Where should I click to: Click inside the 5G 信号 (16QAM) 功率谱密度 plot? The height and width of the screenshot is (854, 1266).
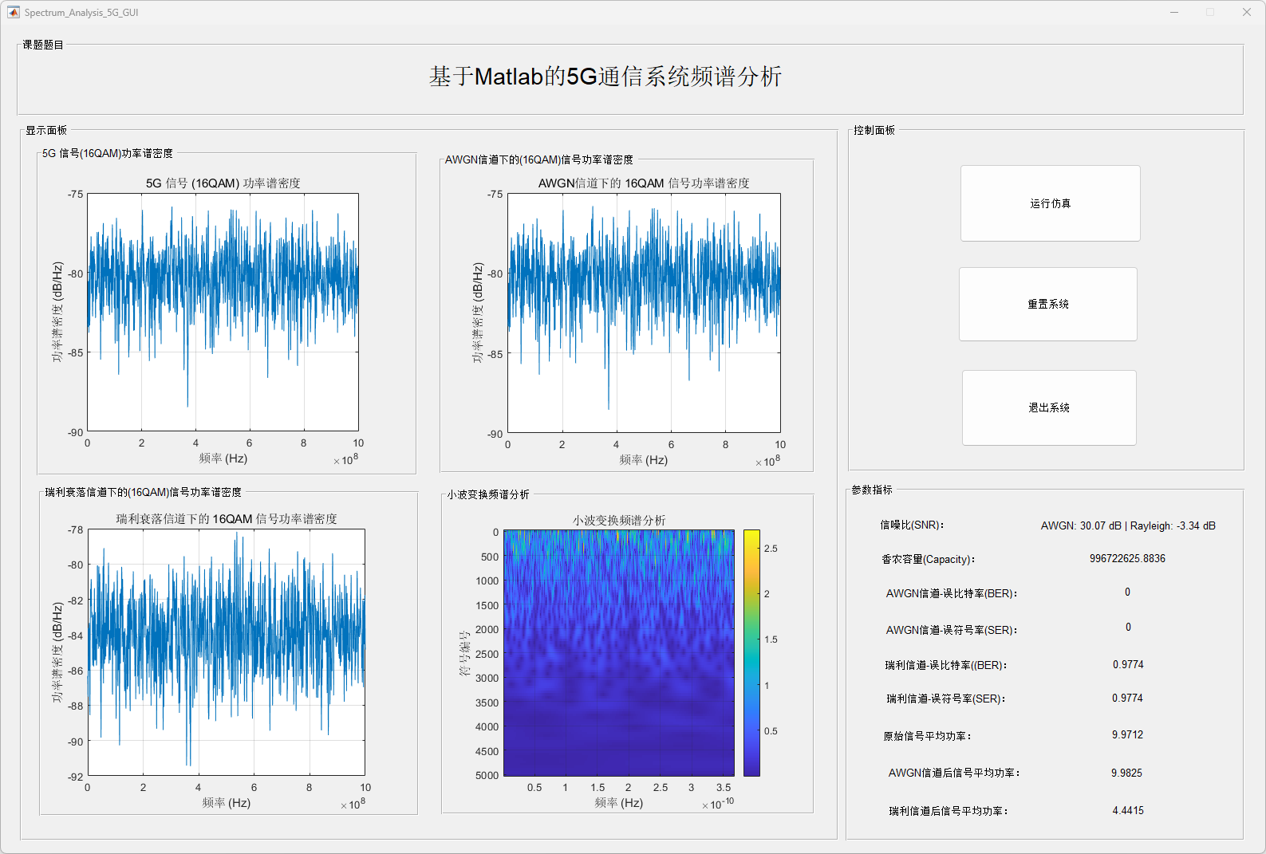tap(223, 312)
